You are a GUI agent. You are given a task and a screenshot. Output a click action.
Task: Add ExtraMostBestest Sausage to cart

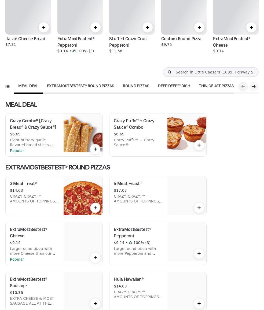(x=95, y=304)
